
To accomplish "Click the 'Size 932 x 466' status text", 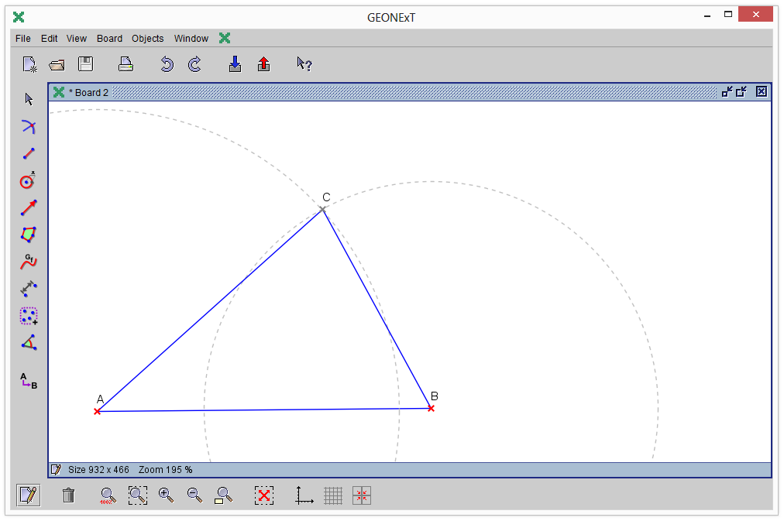I will (x=98, y=470).
